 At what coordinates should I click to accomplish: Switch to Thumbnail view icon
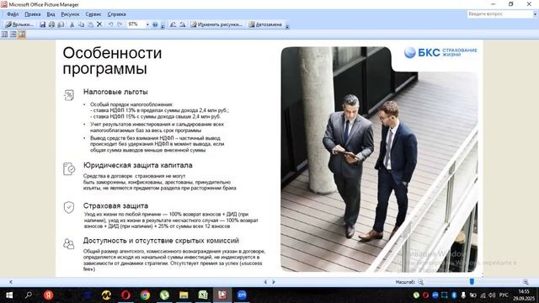click(4, 35)
